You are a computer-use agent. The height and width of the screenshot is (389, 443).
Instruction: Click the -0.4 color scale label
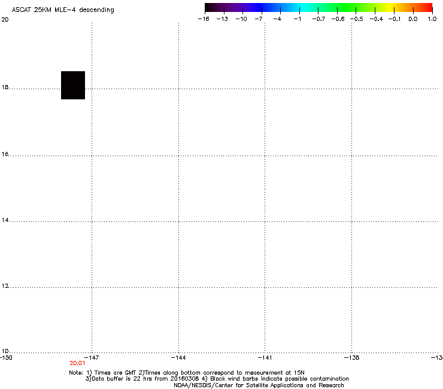377,19
